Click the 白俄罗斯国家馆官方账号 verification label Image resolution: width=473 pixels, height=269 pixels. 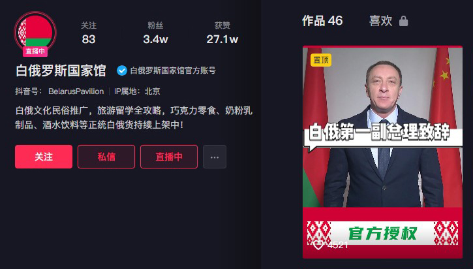pos(173,71)
